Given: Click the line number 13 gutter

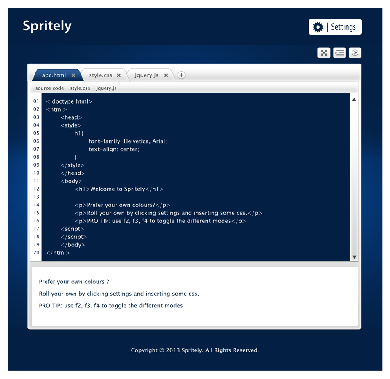Looking at the screenshot, I should 36,197.
